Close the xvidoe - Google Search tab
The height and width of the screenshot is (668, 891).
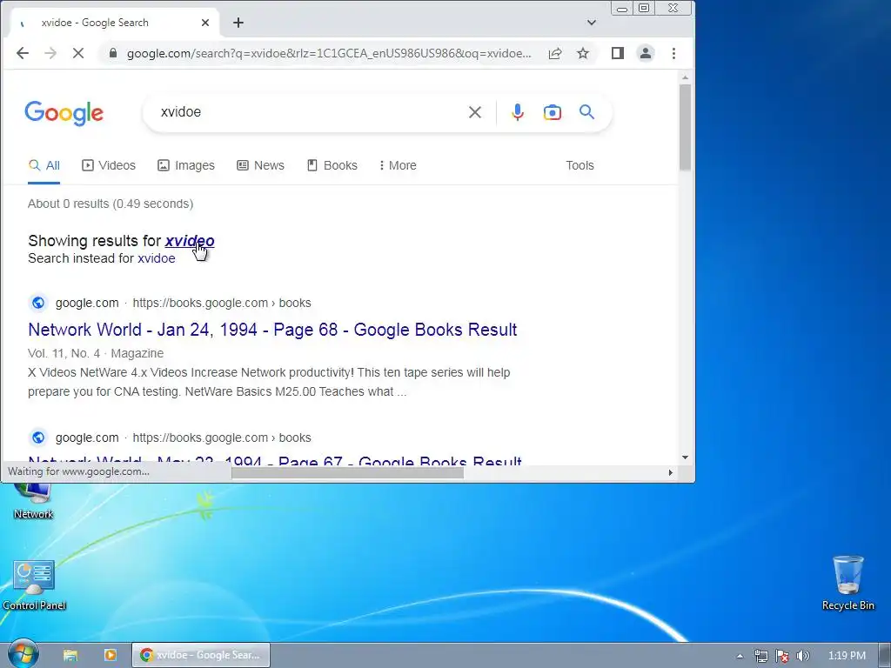pos(205,23)
